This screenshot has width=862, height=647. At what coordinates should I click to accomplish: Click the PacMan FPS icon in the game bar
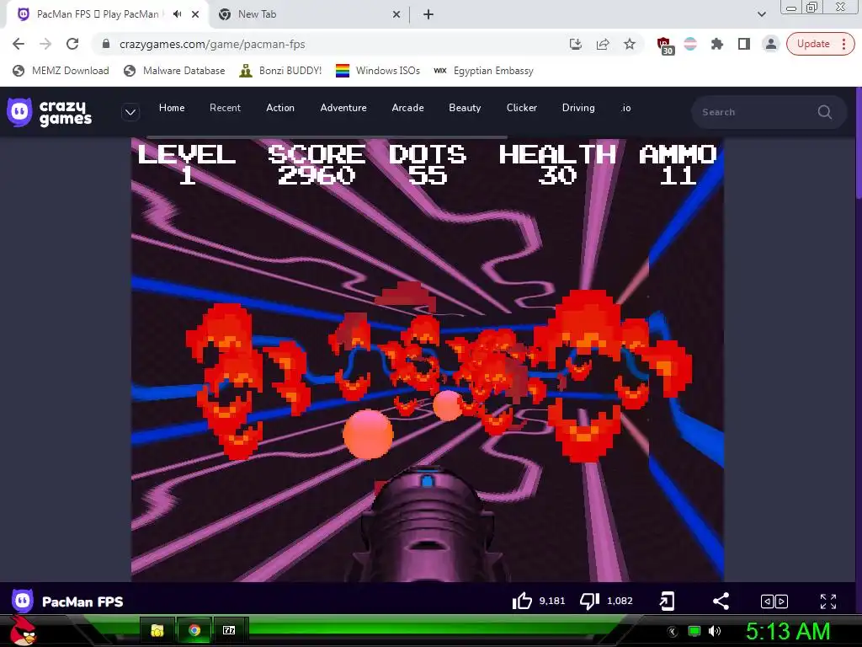[x=23, y=601]
